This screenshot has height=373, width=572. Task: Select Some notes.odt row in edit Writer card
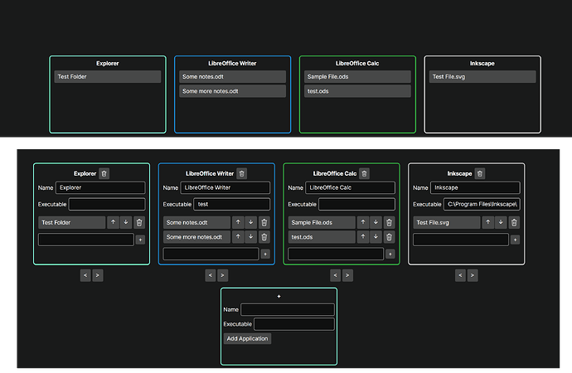point(196,222)
